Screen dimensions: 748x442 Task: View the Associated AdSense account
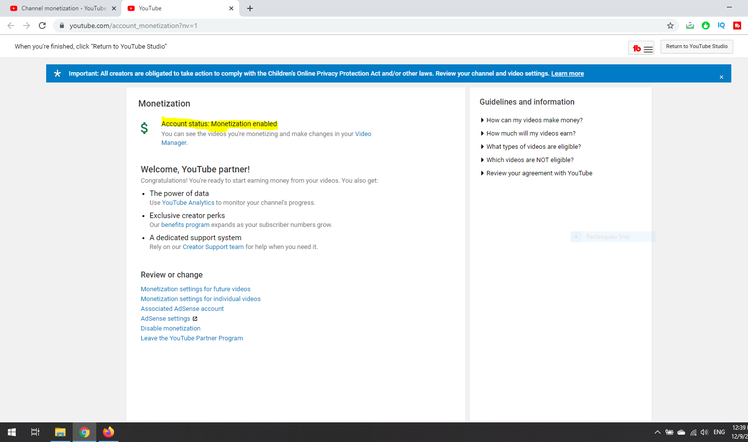[x=182, y=309]
